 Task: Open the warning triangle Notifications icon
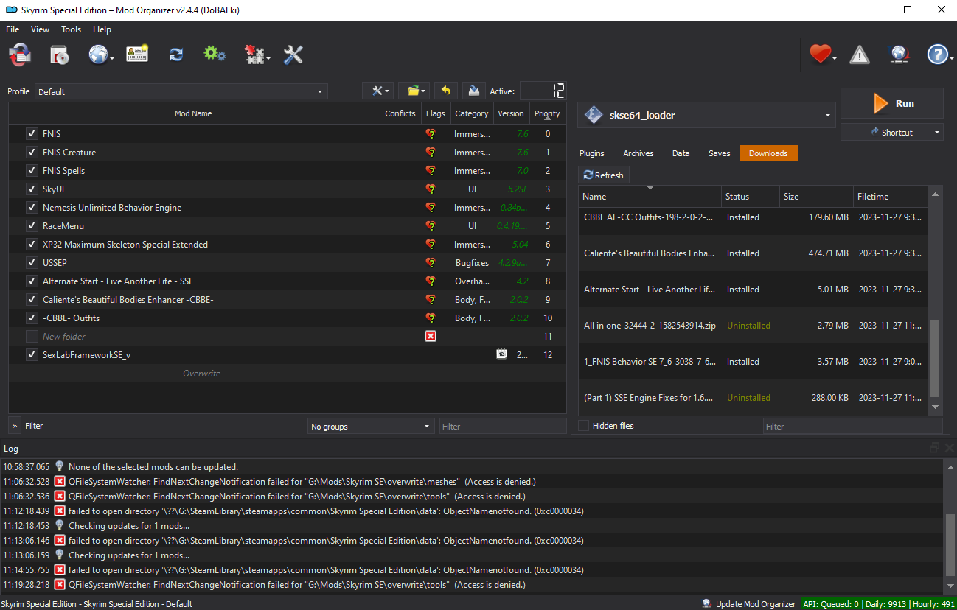click(x=860, y=55)
